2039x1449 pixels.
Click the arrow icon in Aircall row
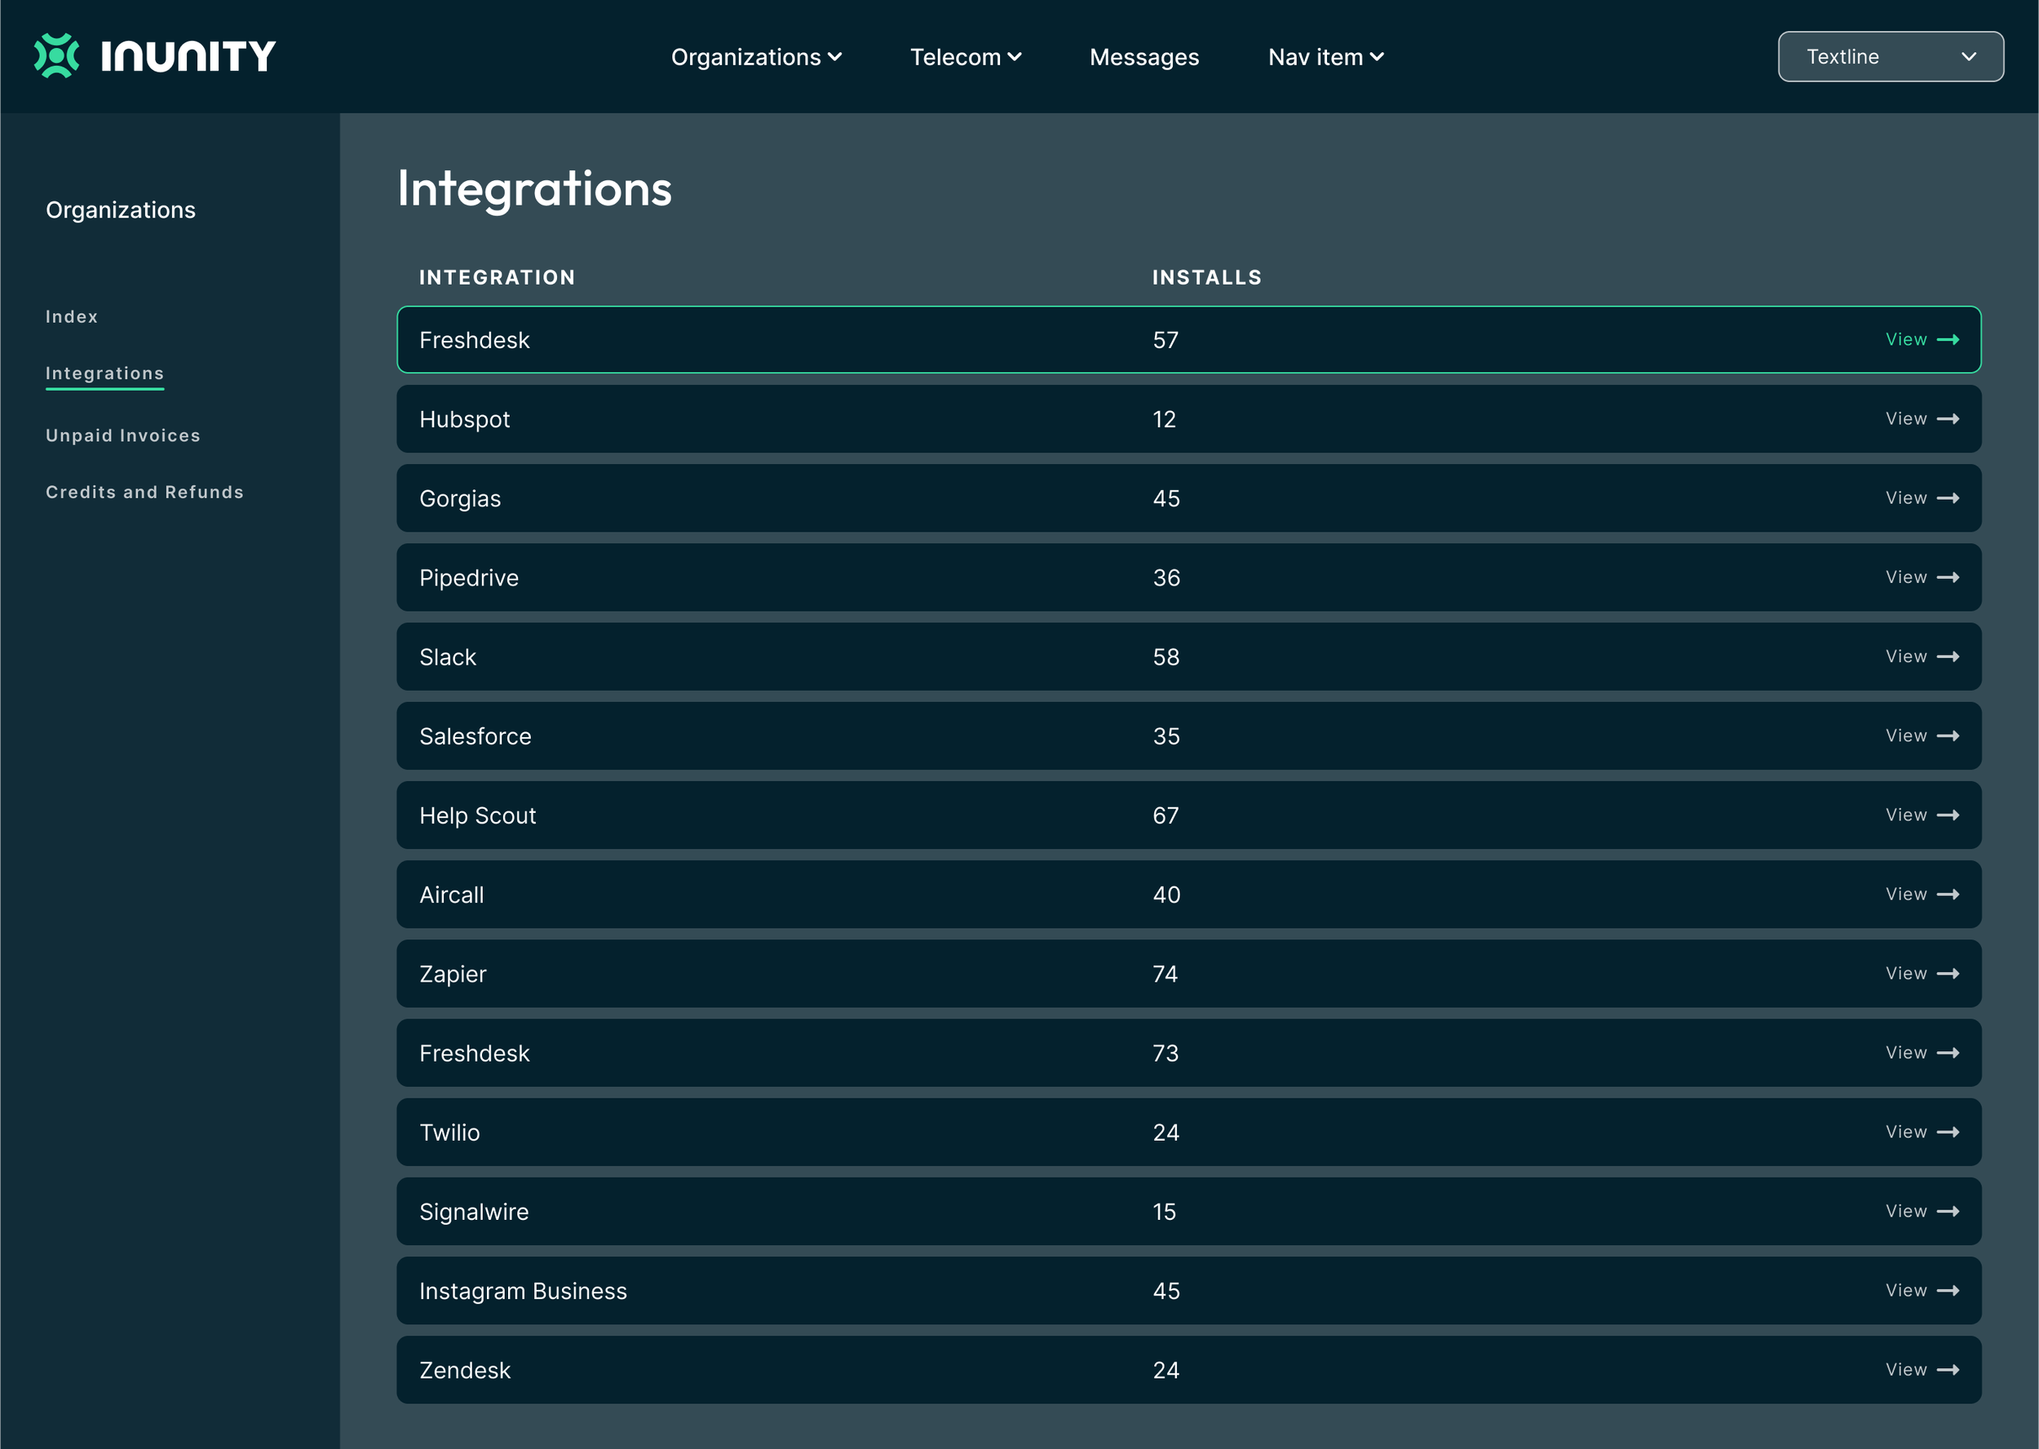coord(1948,895)
